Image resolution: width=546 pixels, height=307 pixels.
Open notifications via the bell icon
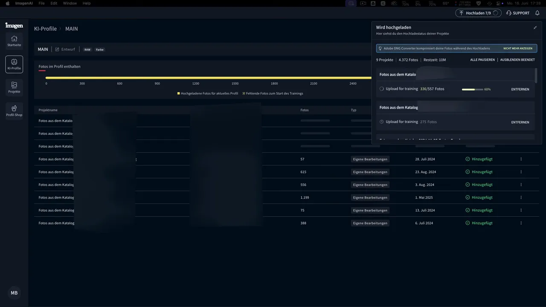(x=537, y=13)
